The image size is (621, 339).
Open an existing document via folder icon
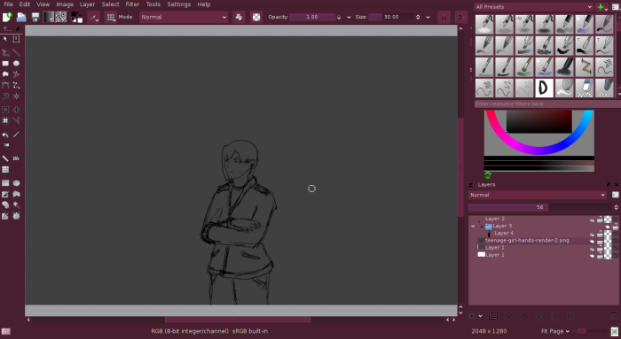[21, 17]
